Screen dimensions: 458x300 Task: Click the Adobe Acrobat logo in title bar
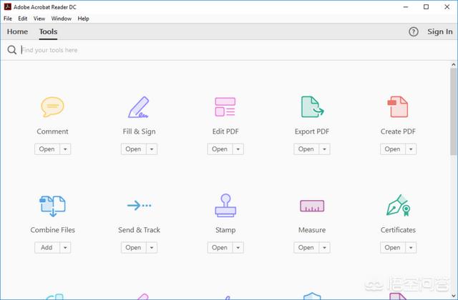[x=8, y=6]
